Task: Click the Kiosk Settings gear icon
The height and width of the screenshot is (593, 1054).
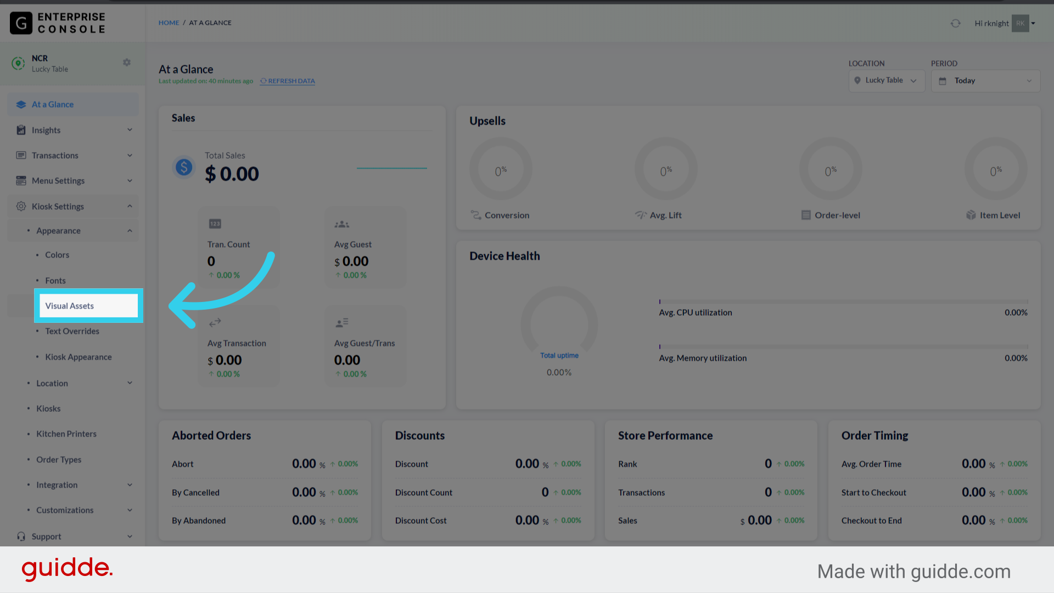Action: tap(21, 206)
